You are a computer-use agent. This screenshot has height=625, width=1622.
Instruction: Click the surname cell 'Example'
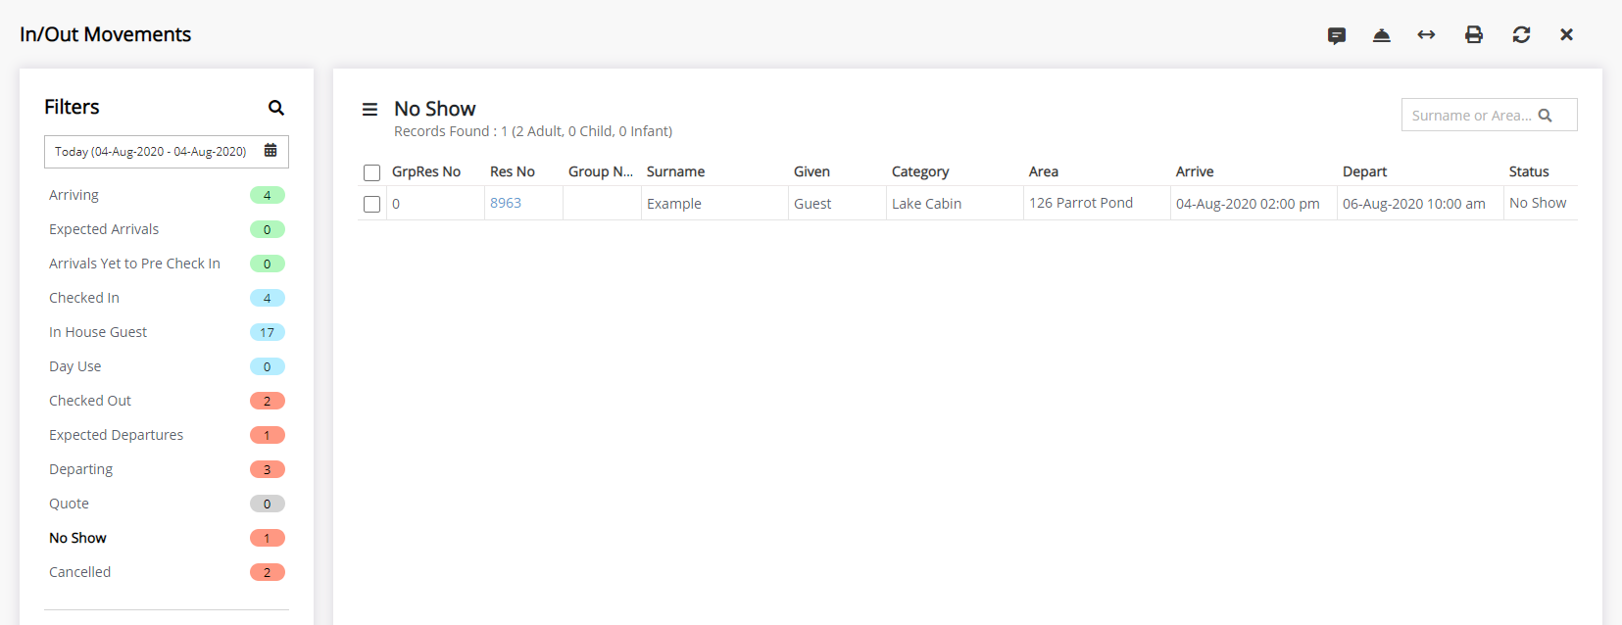714,204
